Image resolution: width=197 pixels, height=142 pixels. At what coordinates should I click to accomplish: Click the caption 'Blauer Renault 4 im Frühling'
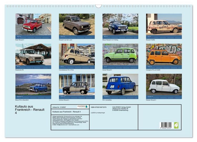point(110,40)
